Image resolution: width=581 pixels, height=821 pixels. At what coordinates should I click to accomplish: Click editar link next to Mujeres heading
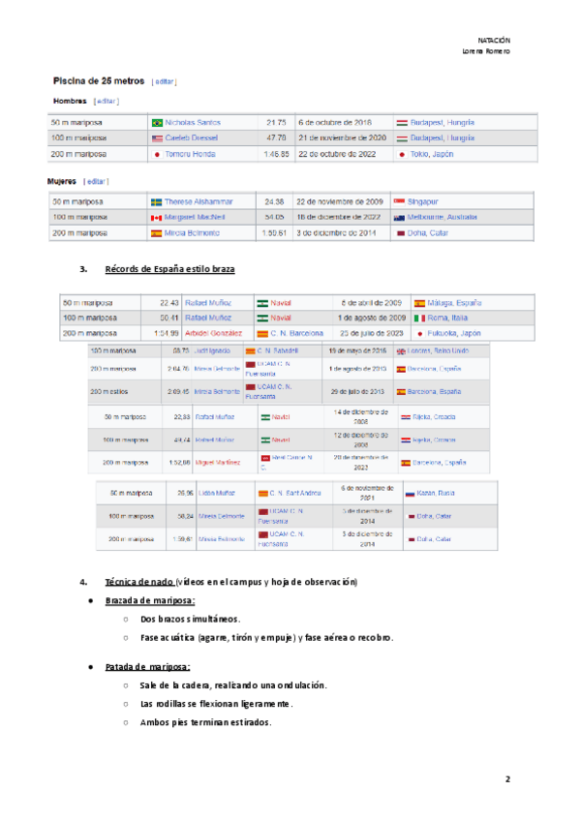pyautogui.click(x=96, y=181)
